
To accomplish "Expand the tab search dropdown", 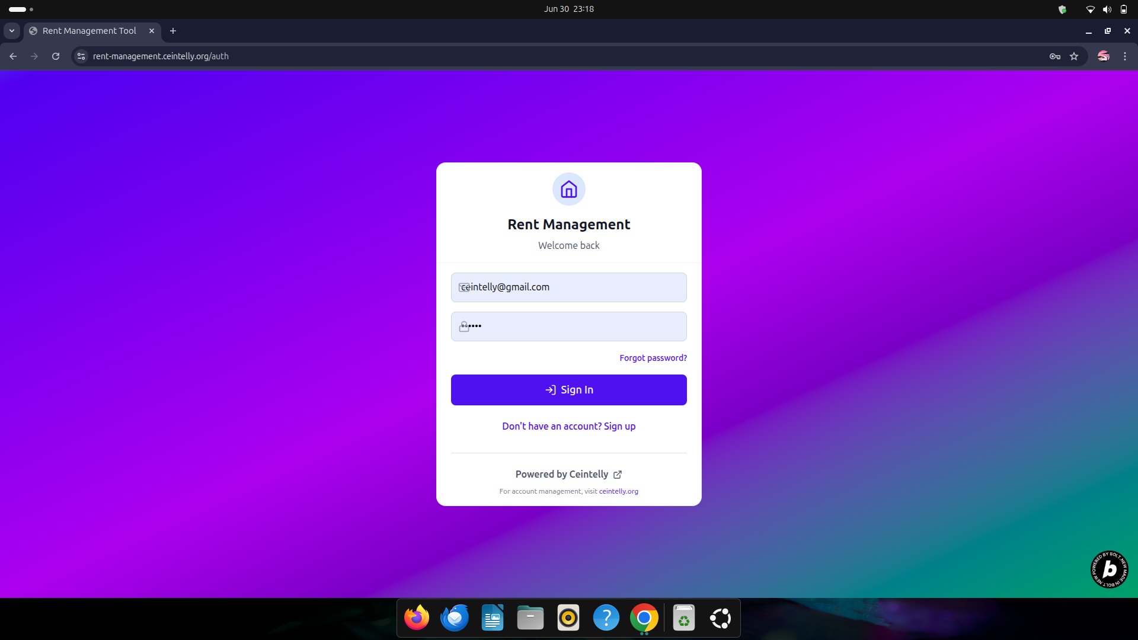I will (12, 31).
